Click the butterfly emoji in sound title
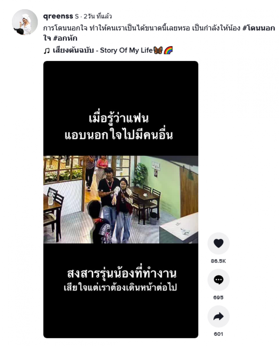Screen dimensions: 279x346 pos(158,50)
